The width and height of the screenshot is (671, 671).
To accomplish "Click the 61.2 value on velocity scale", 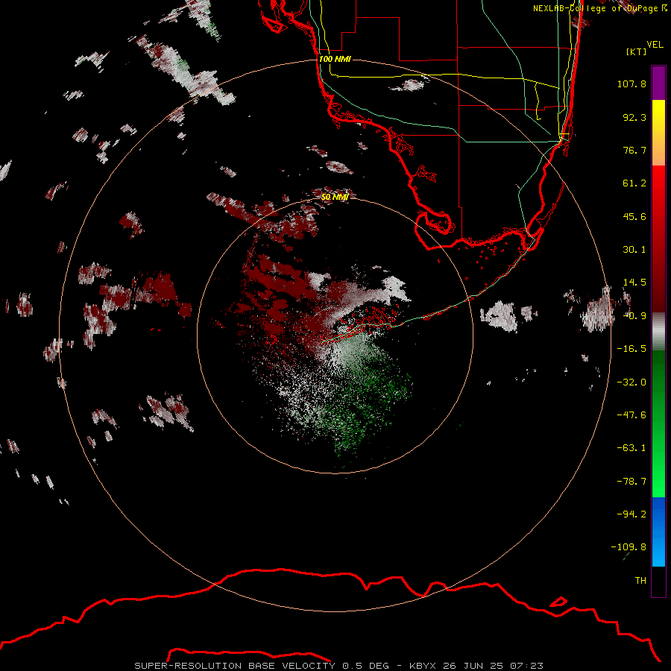I will [x=634, y=183].
